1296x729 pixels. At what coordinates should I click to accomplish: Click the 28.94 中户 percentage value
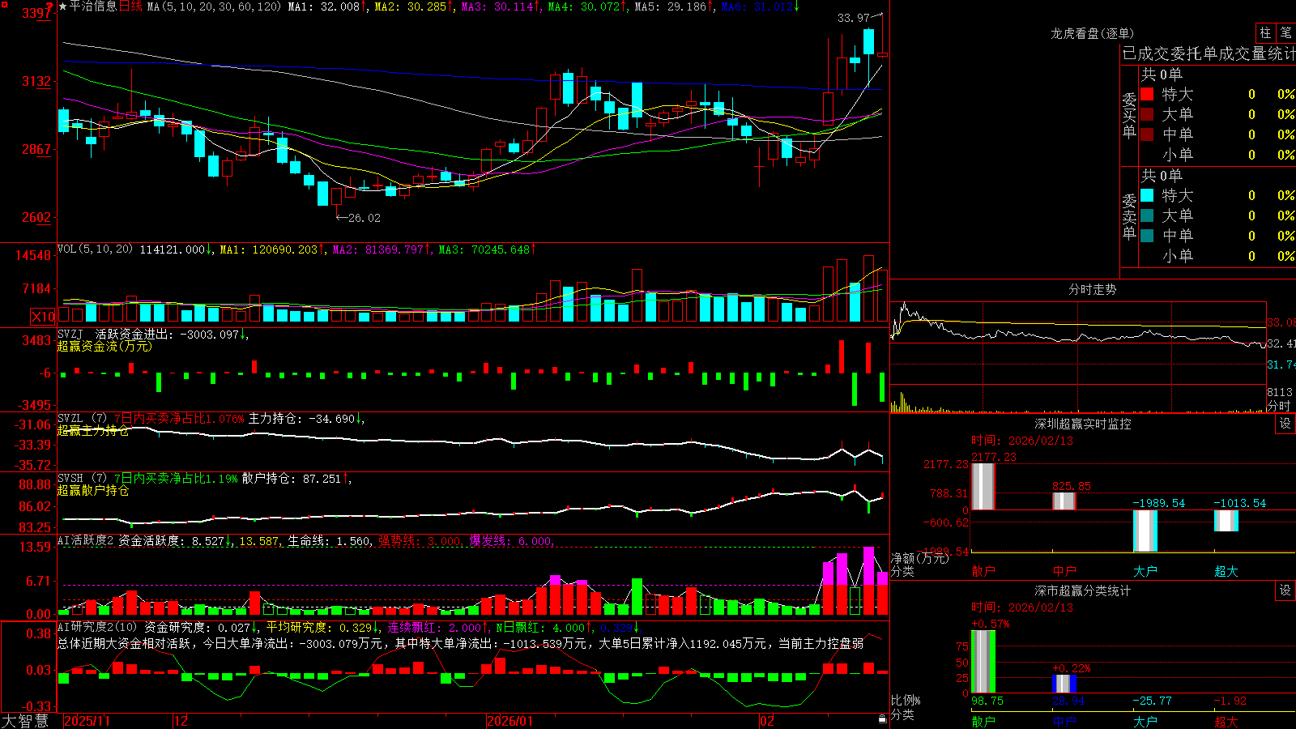(1068, 701)
